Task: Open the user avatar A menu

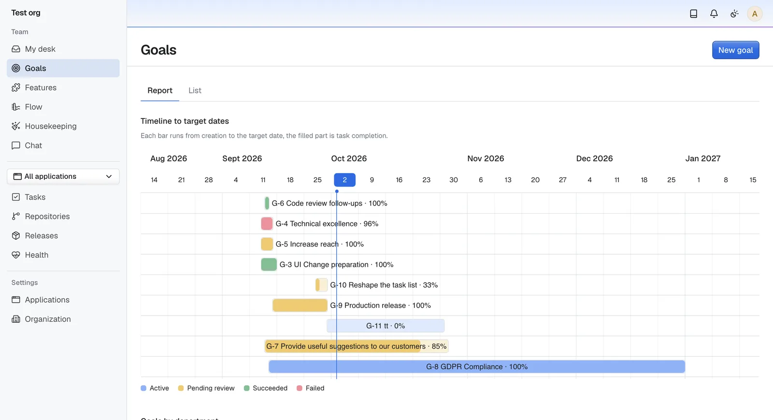Action: coord(755,14)
